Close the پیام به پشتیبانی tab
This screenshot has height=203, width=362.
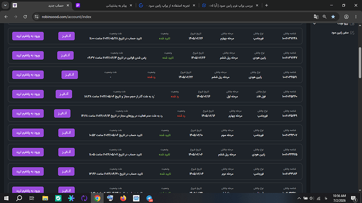[x=131, y=5]
